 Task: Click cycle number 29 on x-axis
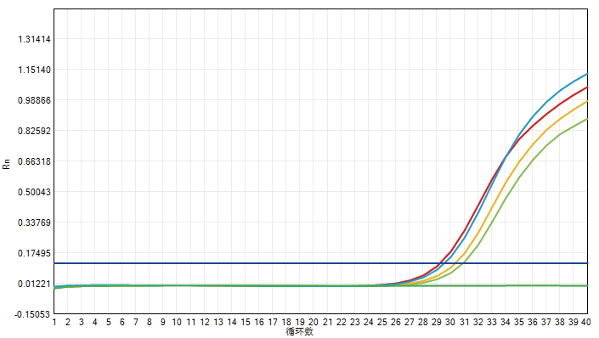[437, 322]
